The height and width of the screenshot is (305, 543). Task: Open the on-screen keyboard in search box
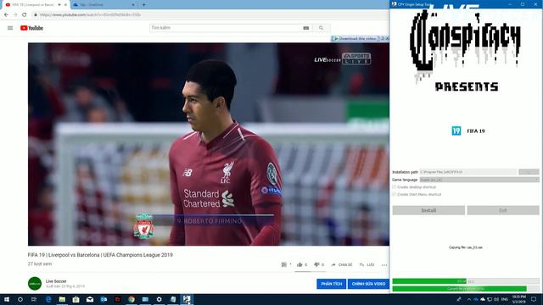point(306,28)
